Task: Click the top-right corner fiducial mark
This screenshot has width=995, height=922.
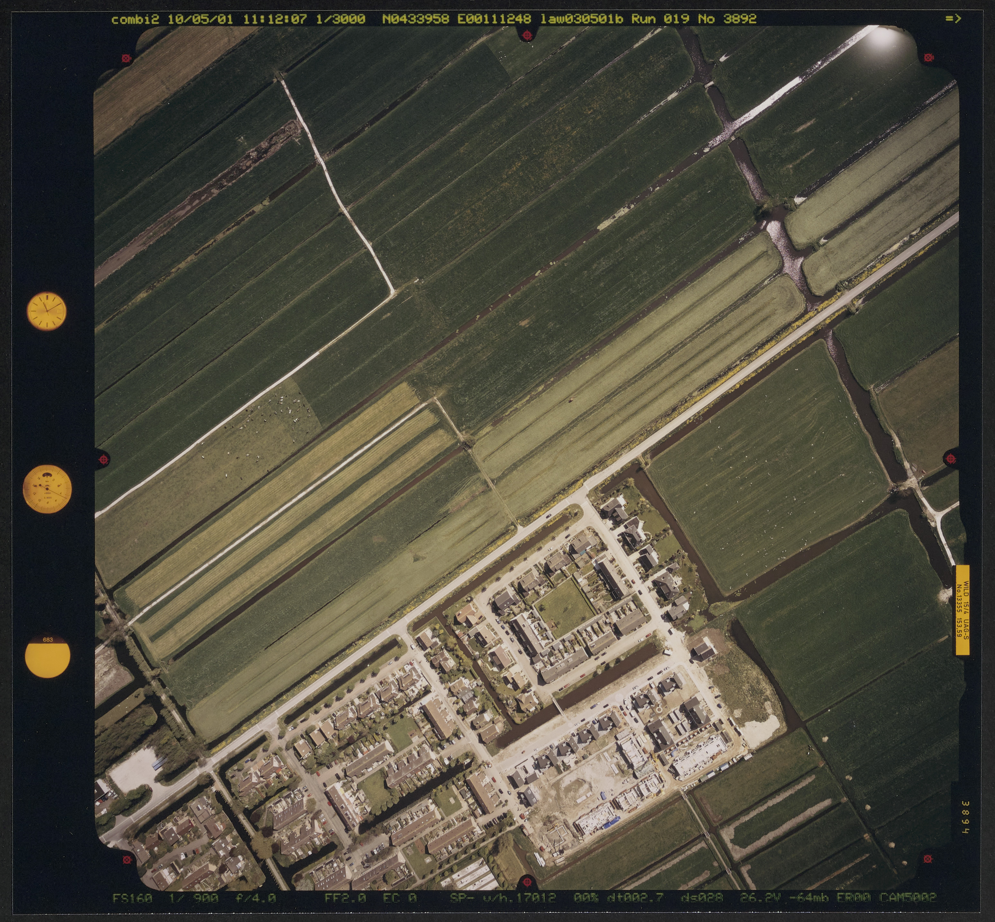Action: (929, 57)
